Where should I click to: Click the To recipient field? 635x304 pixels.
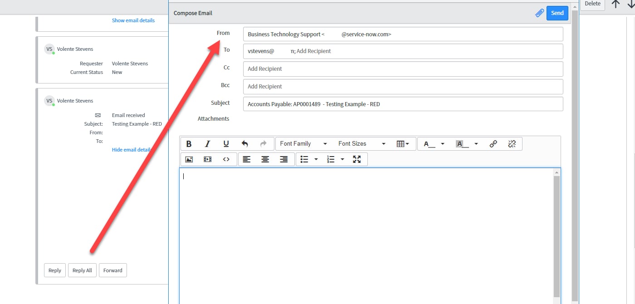tap(403, 51)
